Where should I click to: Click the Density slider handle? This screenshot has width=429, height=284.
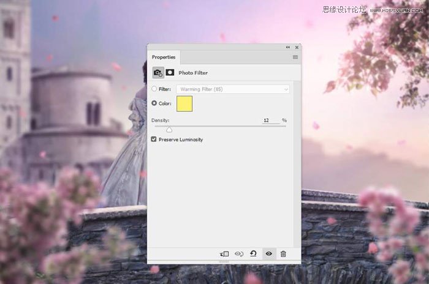pyautogui.click(x=169, y=130)
